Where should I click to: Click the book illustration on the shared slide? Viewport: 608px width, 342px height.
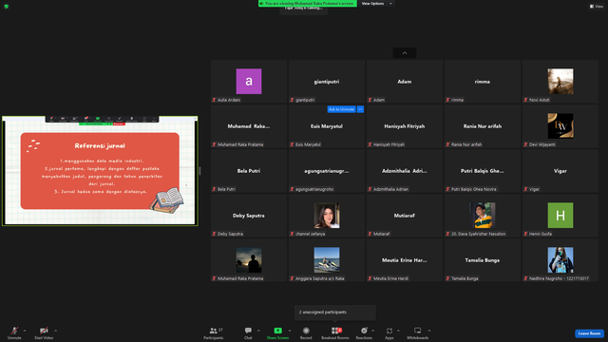(167, 200)
